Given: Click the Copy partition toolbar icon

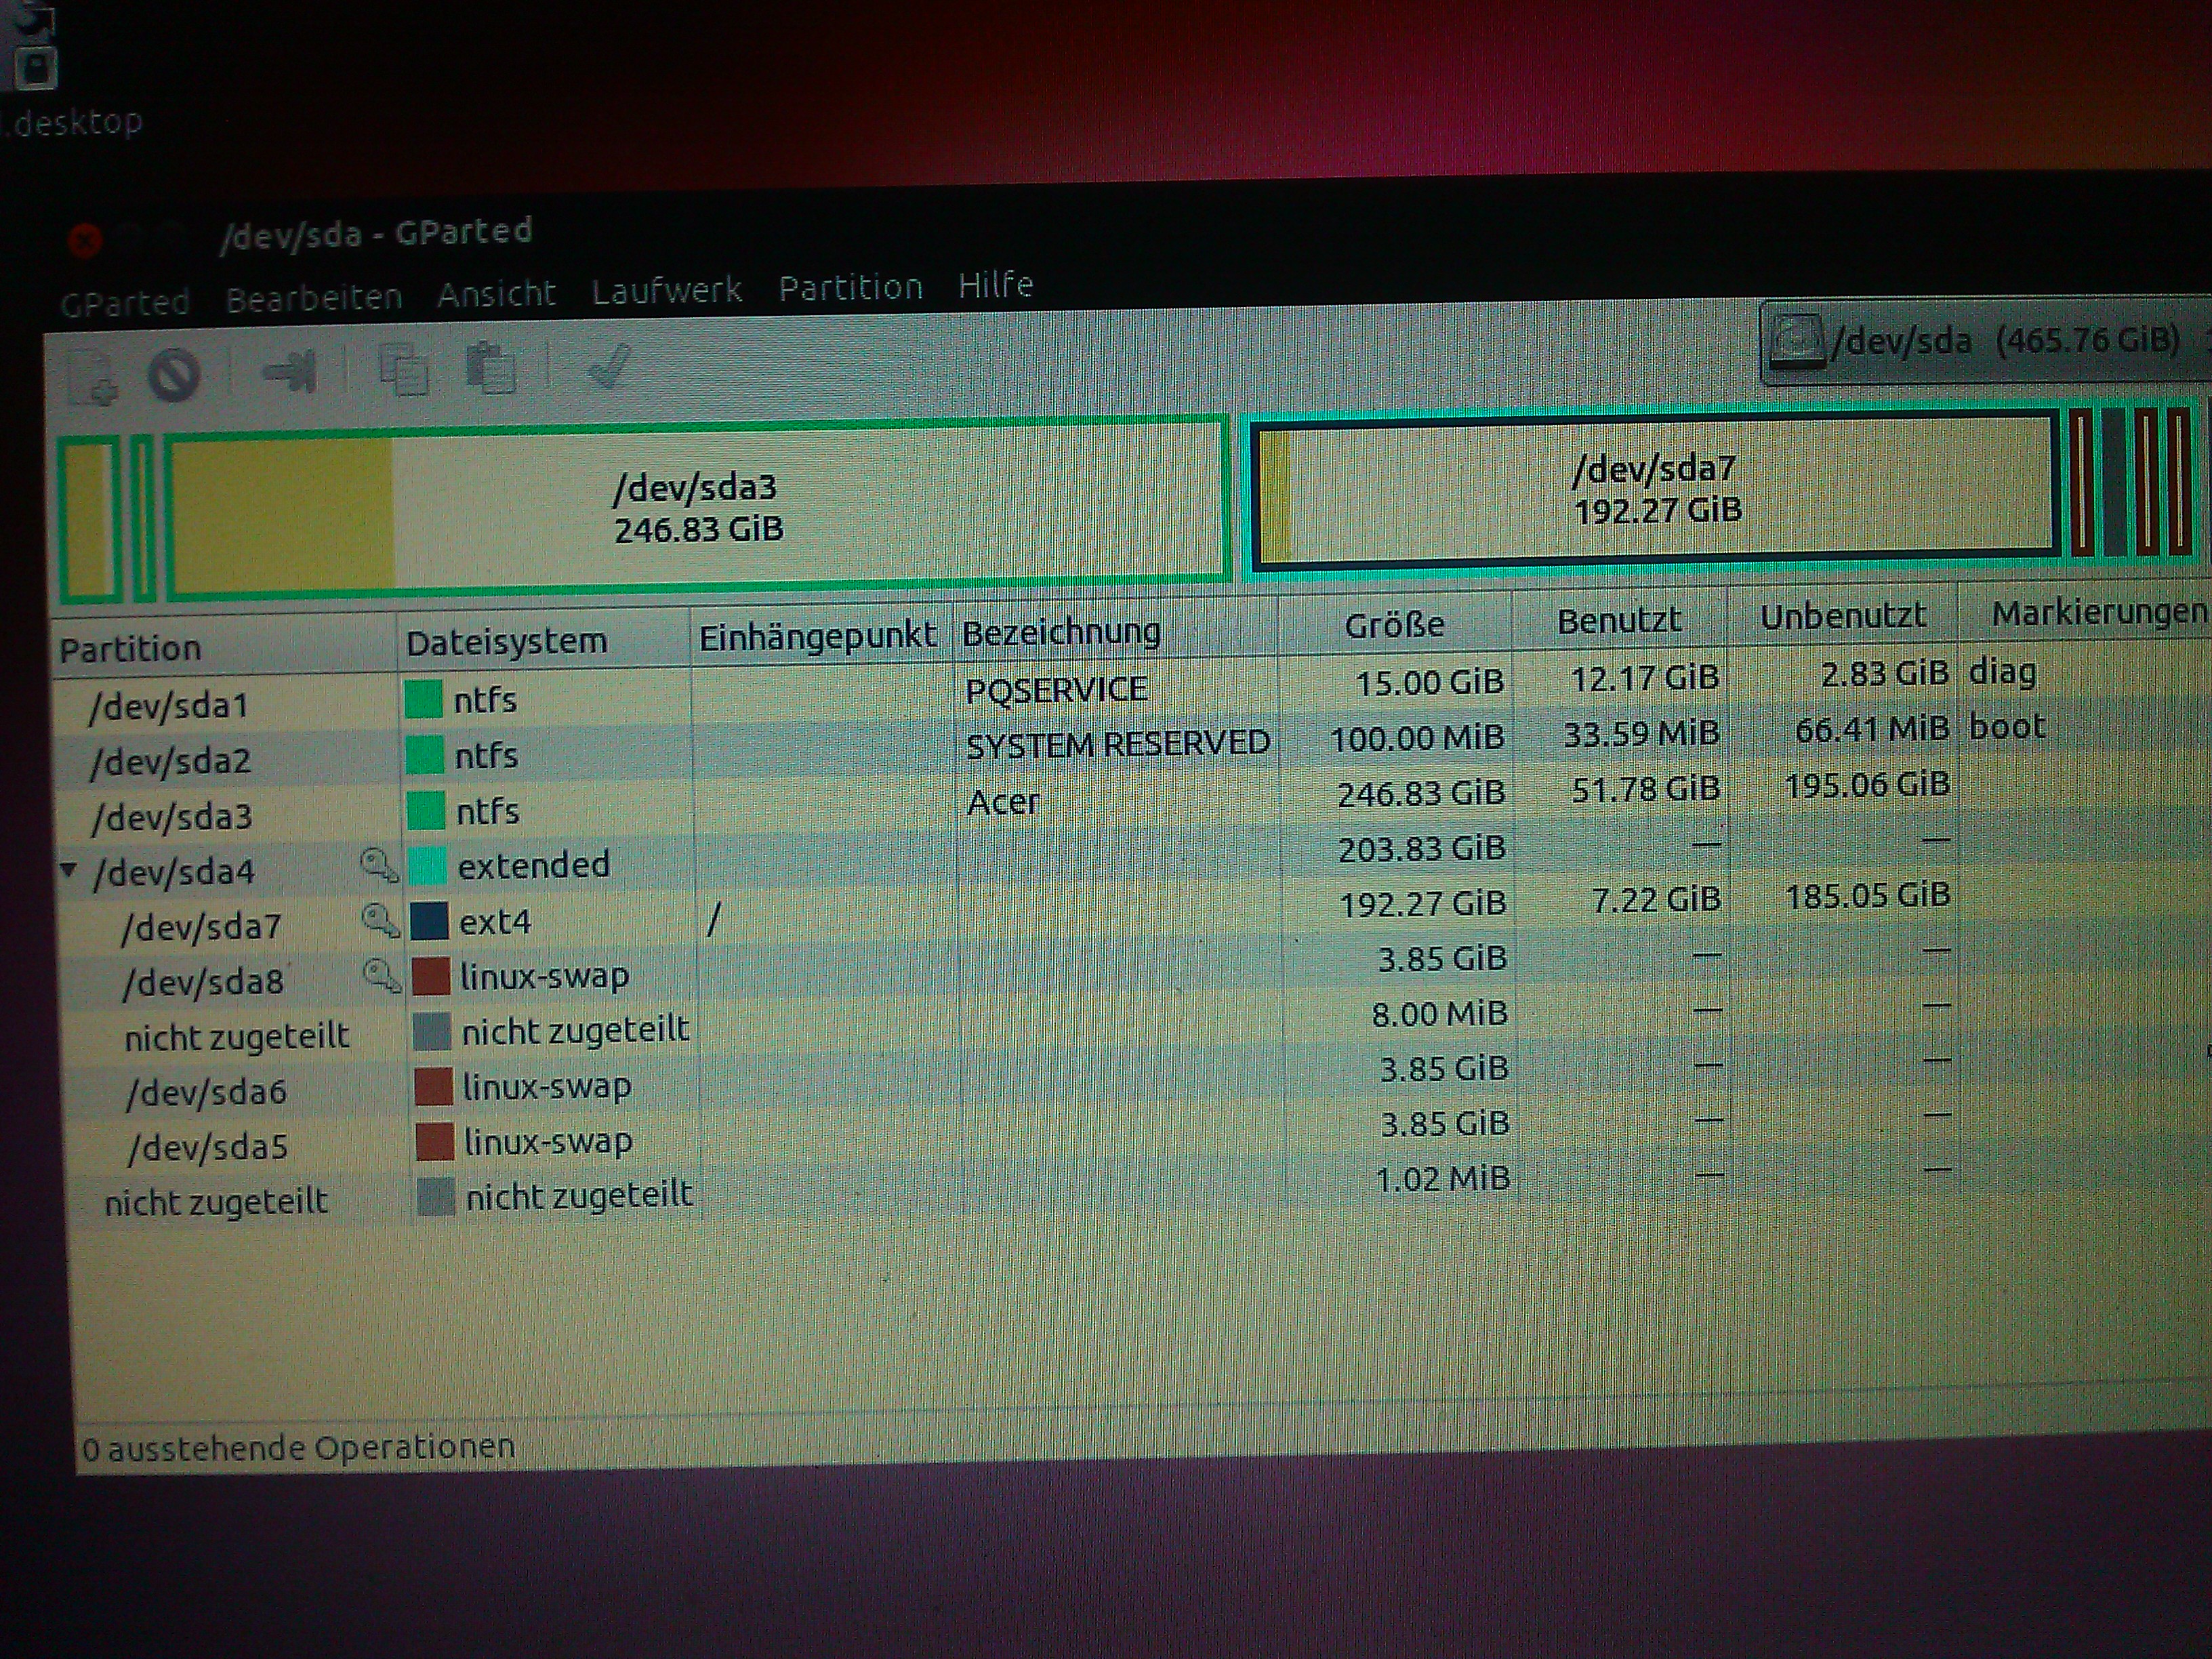Looking at the screenshot, I should point(404,370).
